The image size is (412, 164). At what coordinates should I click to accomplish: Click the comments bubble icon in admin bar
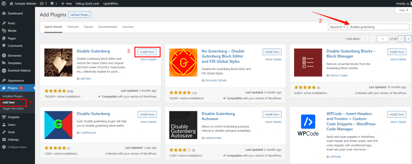[x=51, y=3]
